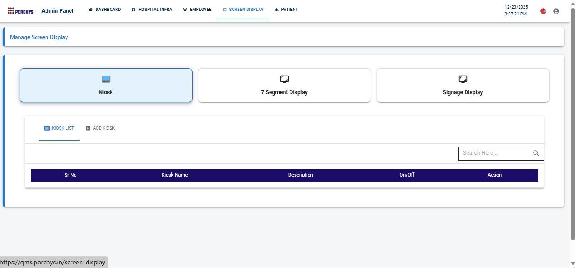Select the Screen Display menu item
The height and width of the screenshot is (268, 575).
pyautogui.click(x=243, y=10)
